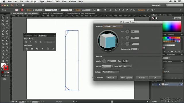
Task: Switch to the Align tab
Action: (x=35, y=36)
